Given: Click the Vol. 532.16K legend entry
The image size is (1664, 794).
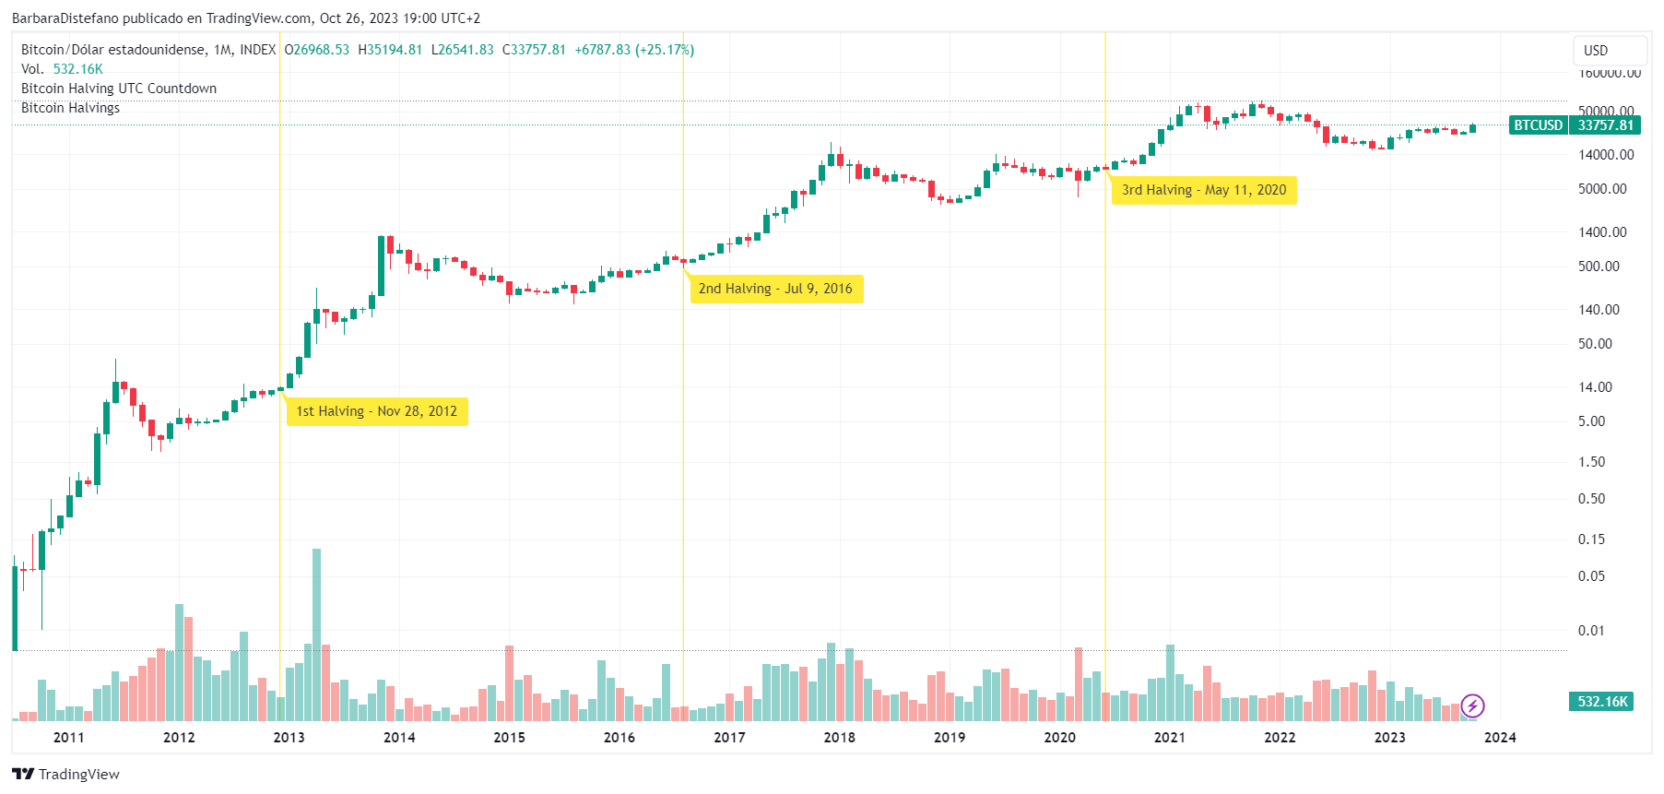Looking at the screenshot, I should (62, 69).
